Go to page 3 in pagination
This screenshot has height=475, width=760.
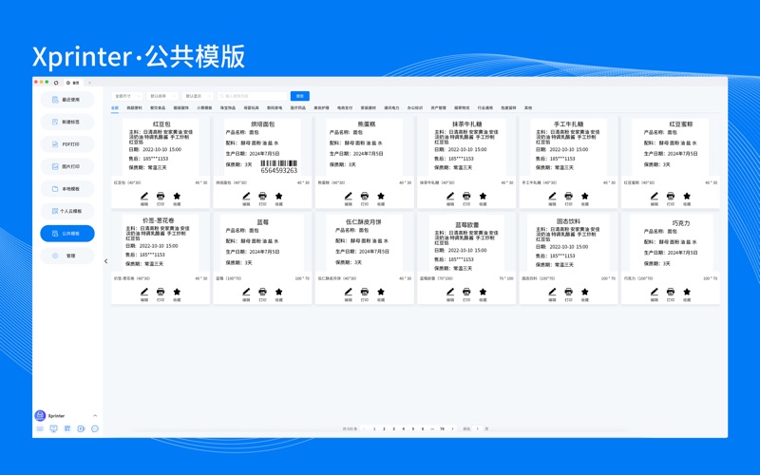pyautogui.click(x=393, y=429)
